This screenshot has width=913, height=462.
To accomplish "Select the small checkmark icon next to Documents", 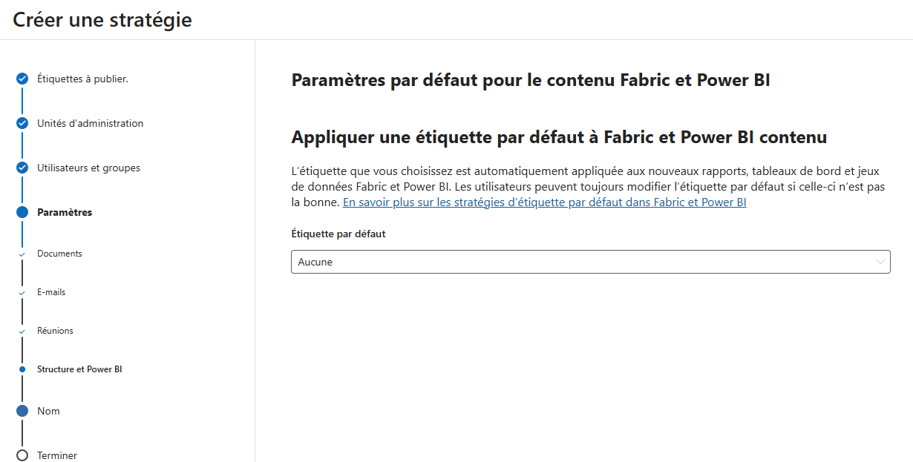I will pos(22,253).
